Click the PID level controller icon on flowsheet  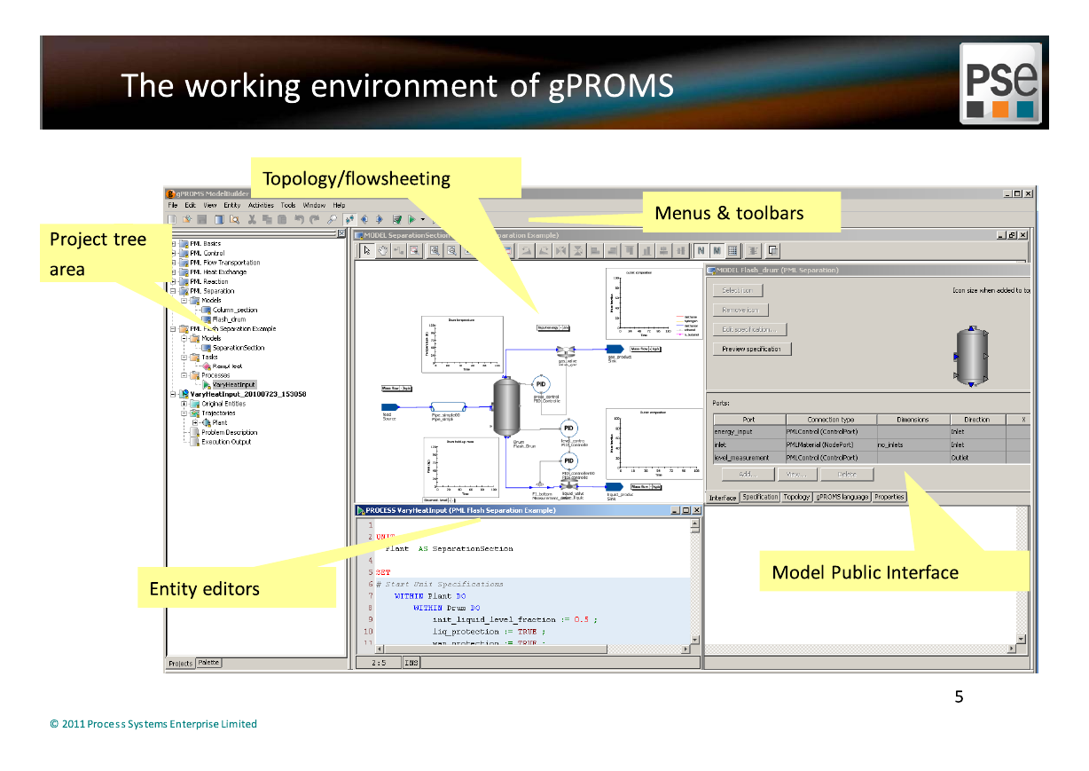568,428
